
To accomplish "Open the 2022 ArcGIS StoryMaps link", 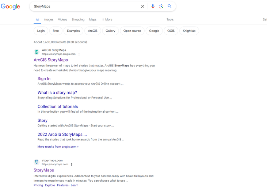I will pyautogui.click(x=62, y=135).
